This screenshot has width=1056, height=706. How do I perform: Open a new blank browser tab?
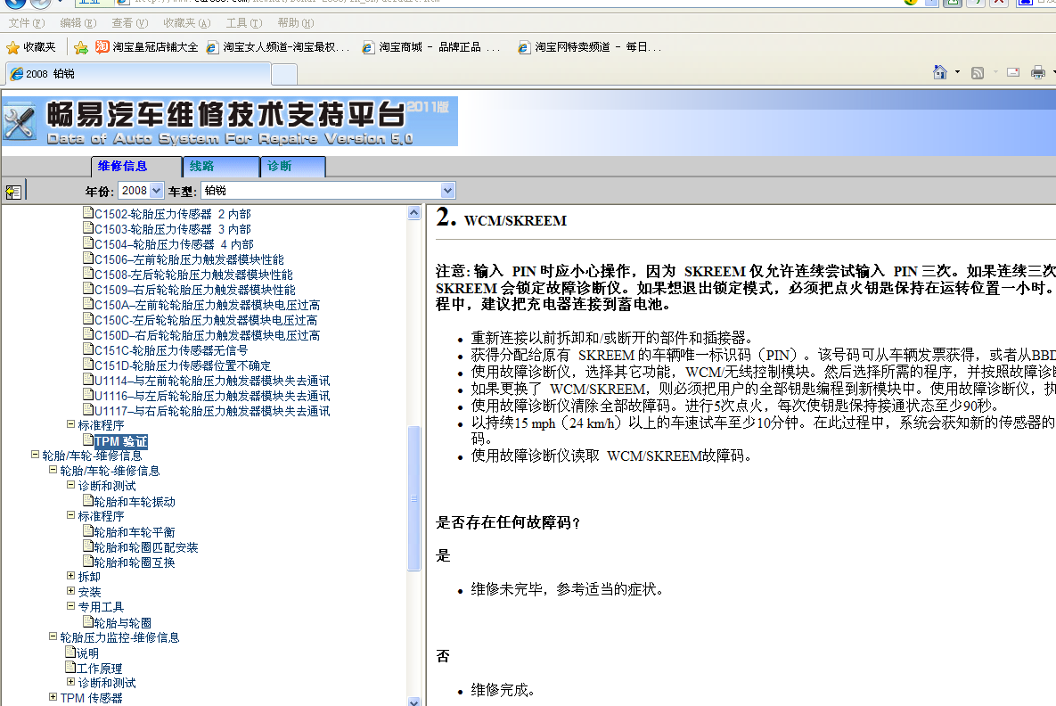[x=284, y=74]
